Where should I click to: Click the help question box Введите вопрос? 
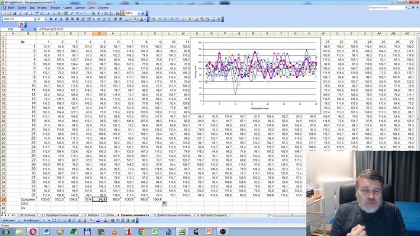coord(386,8)
